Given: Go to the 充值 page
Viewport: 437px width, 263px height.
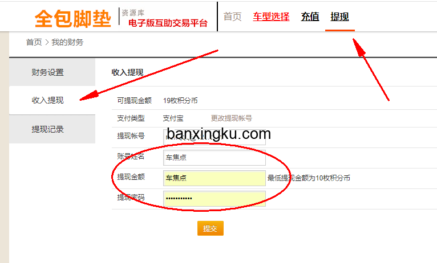Looking at the screenshot, I should tap(310, 17).
